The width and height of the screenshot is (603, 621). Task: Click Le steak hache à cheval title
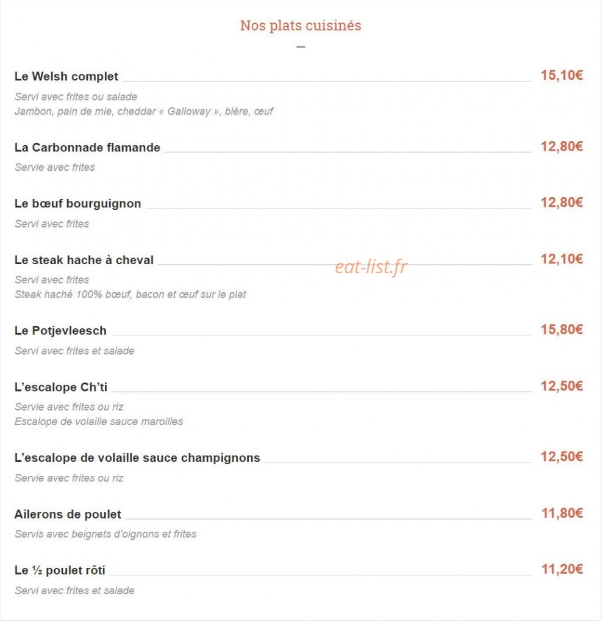84,260
